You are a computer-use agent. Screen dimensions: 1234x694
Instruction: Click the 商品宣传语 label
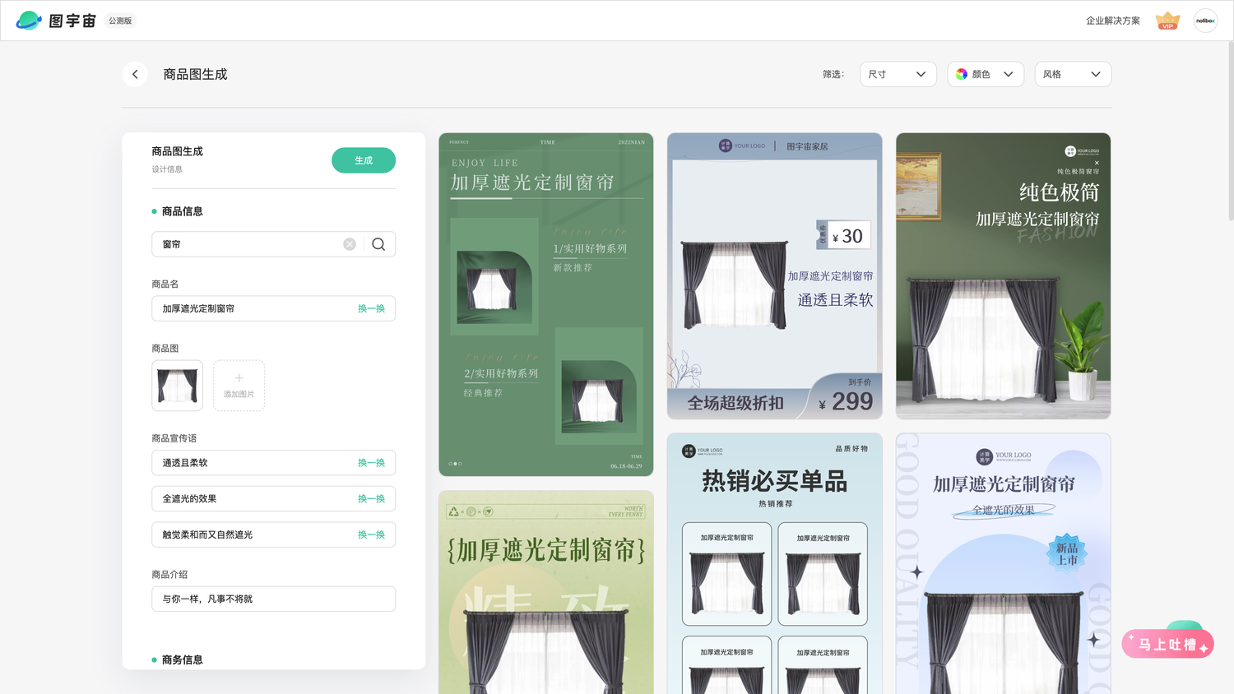pyautogui.click(x=174, y=438)
